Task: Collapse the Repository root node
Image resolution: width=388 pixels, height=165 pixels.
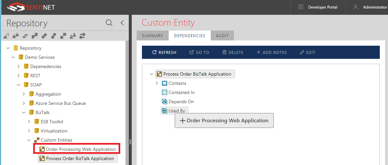Action: coord(8,48)
